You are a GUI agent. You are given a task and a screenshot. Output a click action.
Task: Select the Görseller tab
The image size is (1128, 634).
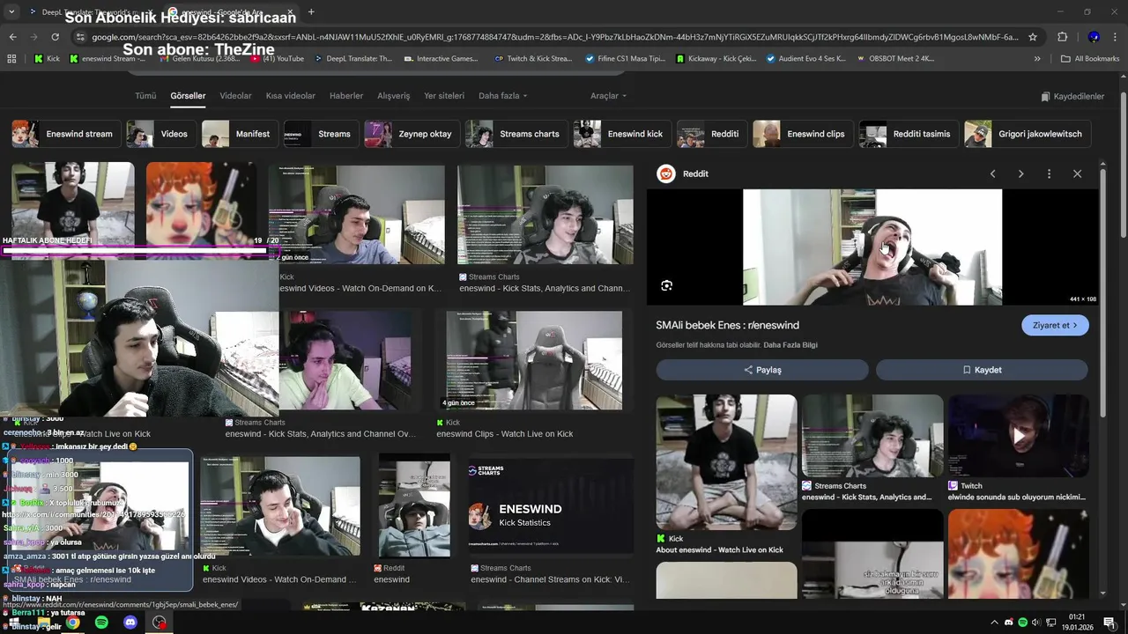click(x=188, y=96)
